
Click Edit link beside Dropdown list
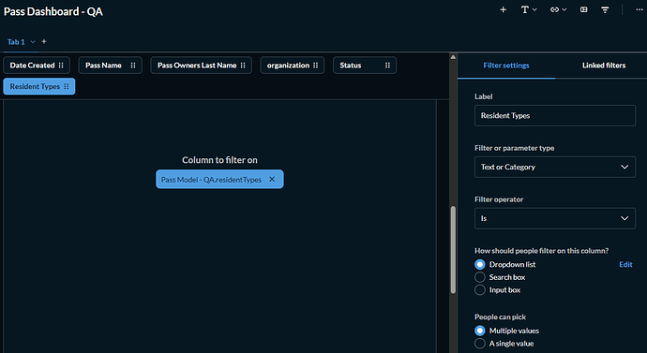[625, 264]
